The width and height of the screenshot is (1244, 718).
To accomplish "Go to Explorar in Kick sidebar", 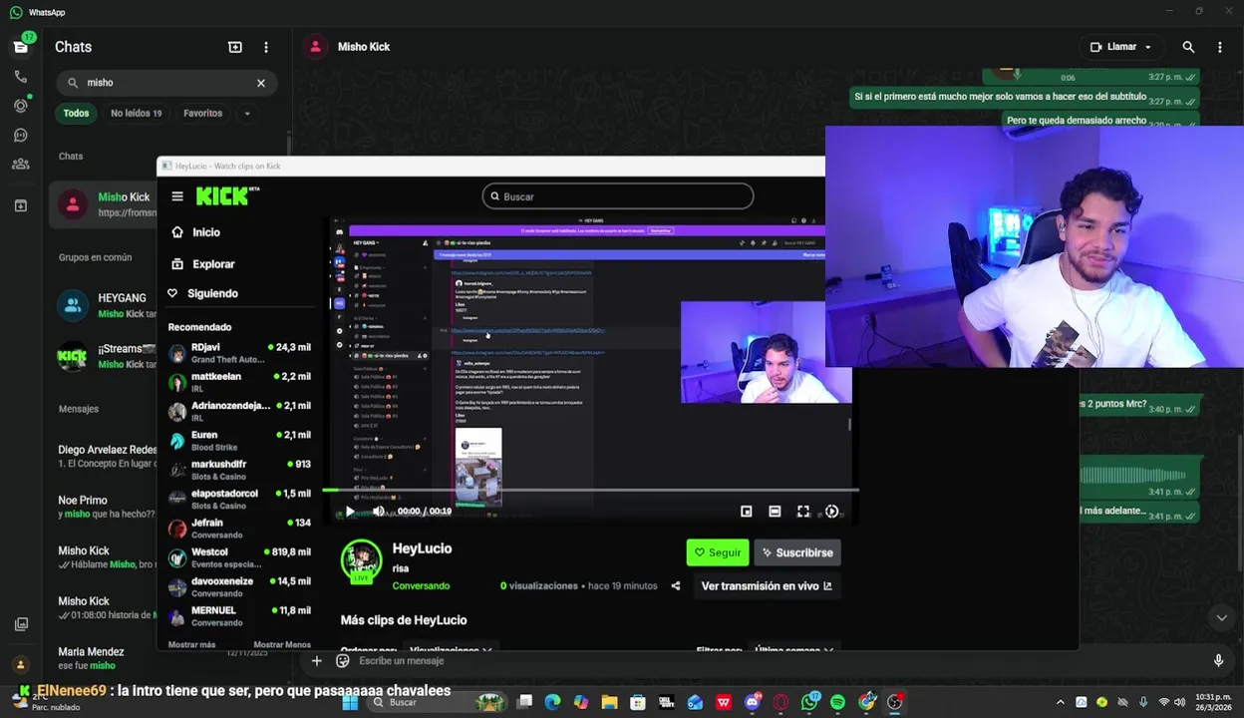I will tap(202, 264).
